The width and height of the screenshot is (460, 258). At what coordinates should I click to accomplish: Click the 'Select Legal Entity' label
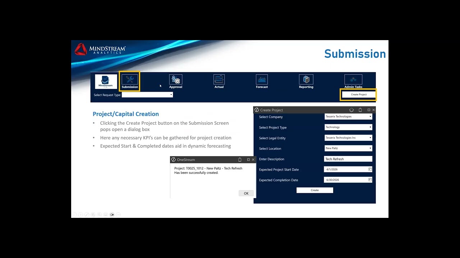coord(272,138)
